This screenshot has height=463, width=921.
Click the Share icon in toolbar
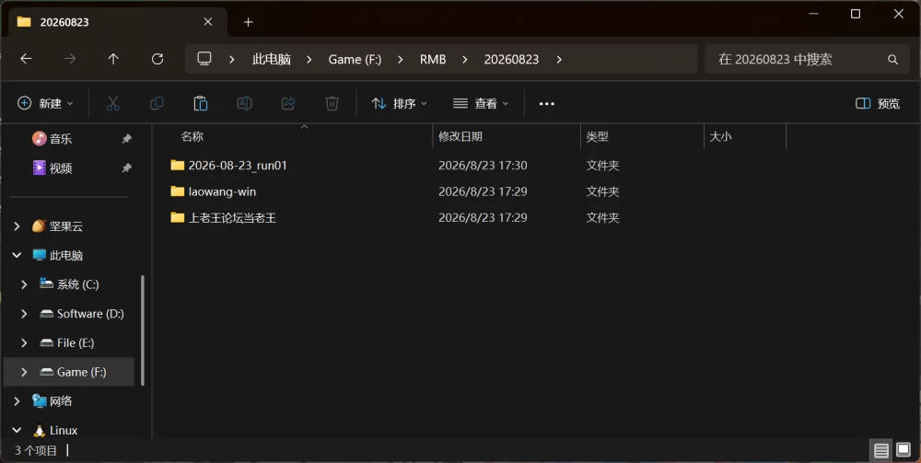(288, 104)
